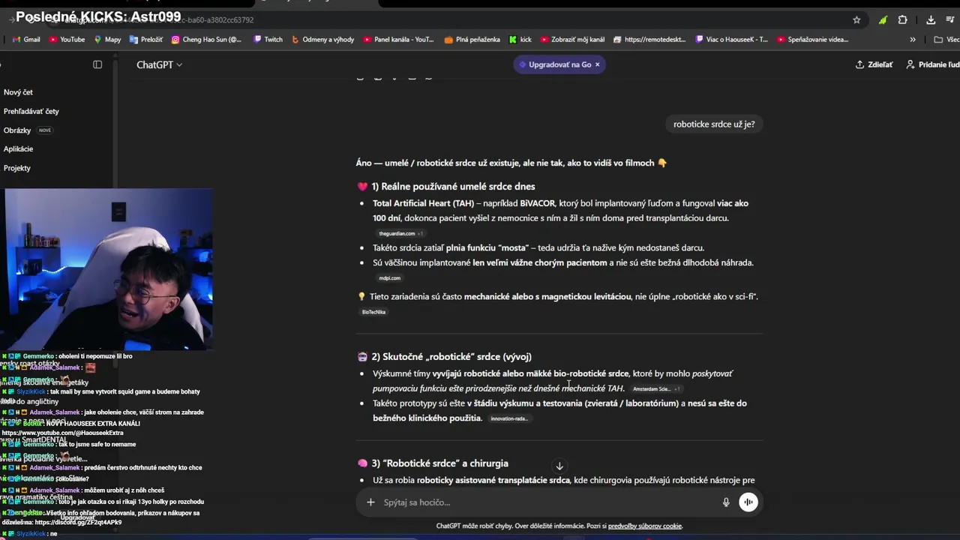Open the Panel kanála YouTube bookmark
Viewport: 960px width, 540px height.
tap(398, 39)
